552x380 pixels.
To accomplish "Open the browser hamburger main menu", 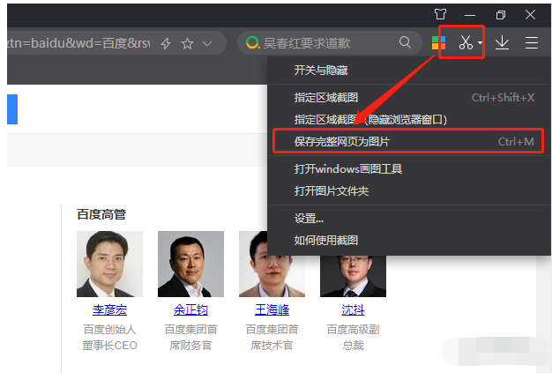I will 531,42.
